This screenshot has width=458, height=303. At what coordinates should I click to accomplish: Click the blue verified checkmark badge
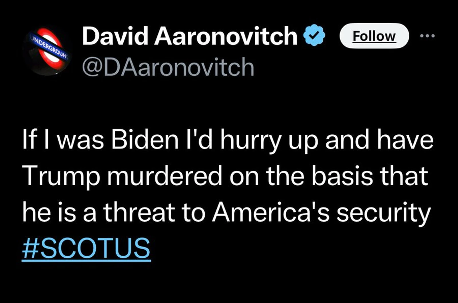tap(315, 35)
